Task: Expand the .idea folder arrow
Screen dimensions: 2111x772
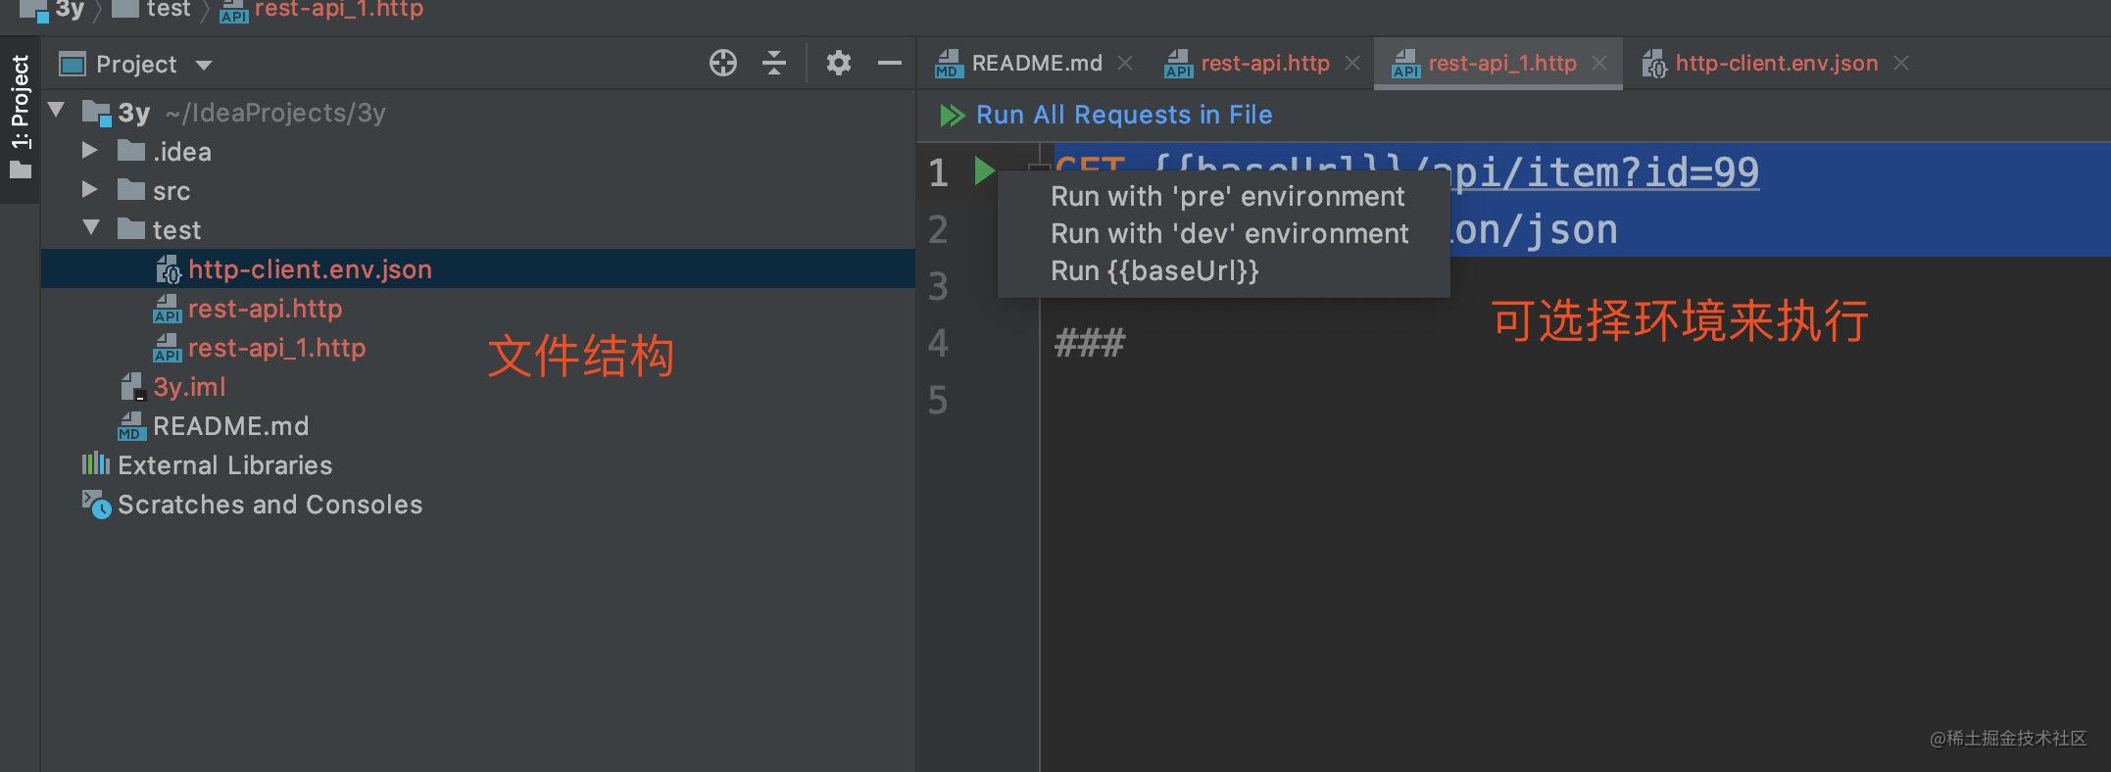Action: pyautogui.click(x=89, y=150)
